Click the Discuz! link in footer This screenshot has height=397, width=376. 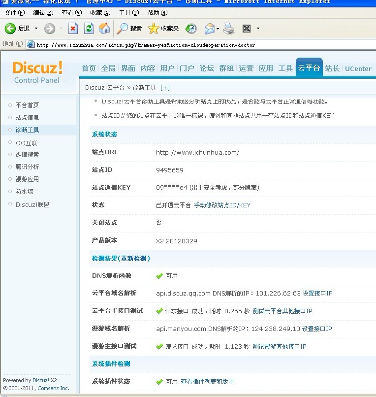coord(41,380)
